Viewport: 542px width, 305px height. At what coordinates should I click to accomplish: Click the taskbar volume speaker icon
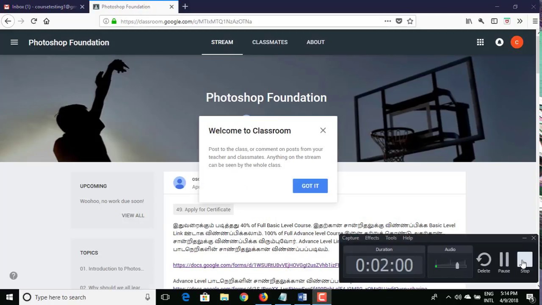click(x=458, y=297)
